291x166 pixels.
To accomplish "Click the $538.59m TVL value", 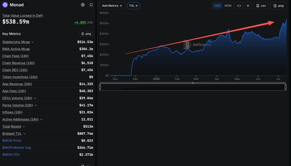I will coord(16,22).
